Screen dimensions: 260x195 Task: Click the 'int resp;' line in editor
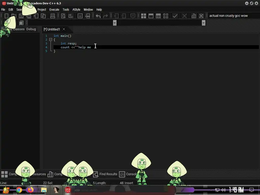(x=69, y=43)
